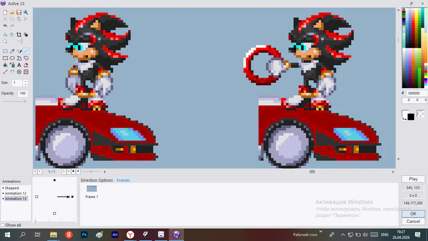
Task: Select the Flip Horizontally tool
Action: [x=5, y=35]
